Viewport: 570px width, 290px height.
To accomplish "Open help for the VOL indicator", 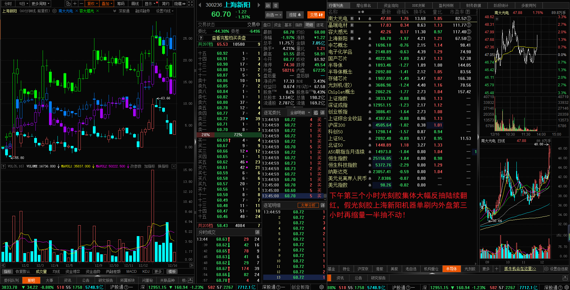I will pos(4,166).
